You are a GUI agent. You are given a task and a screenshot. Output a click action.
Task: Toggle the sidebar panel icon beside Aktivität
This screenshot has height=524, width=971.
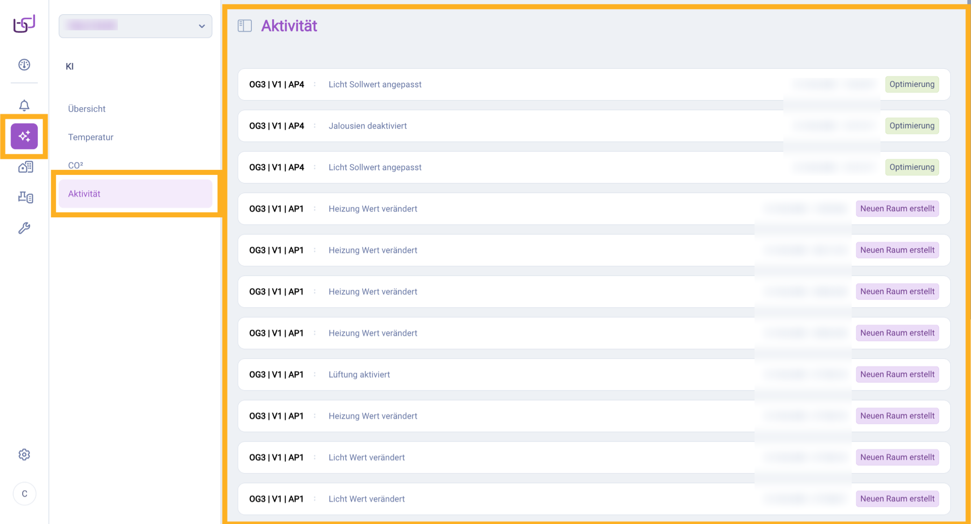point(245,26)
